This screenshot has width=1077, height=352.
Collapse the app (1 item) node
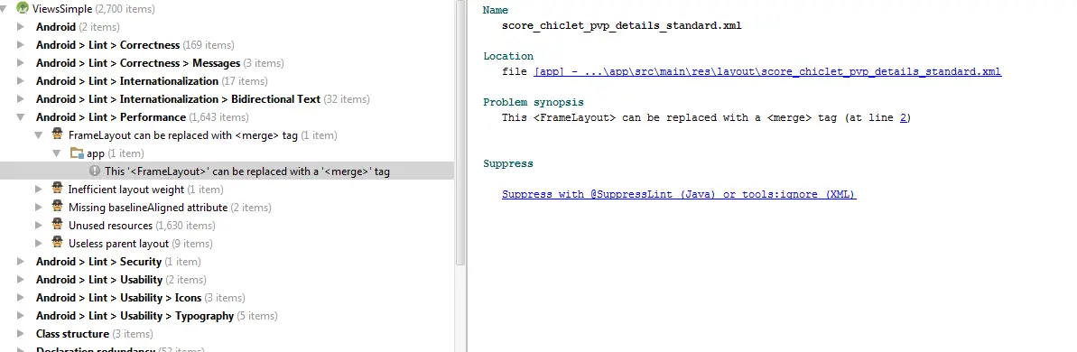click(57, 153)
